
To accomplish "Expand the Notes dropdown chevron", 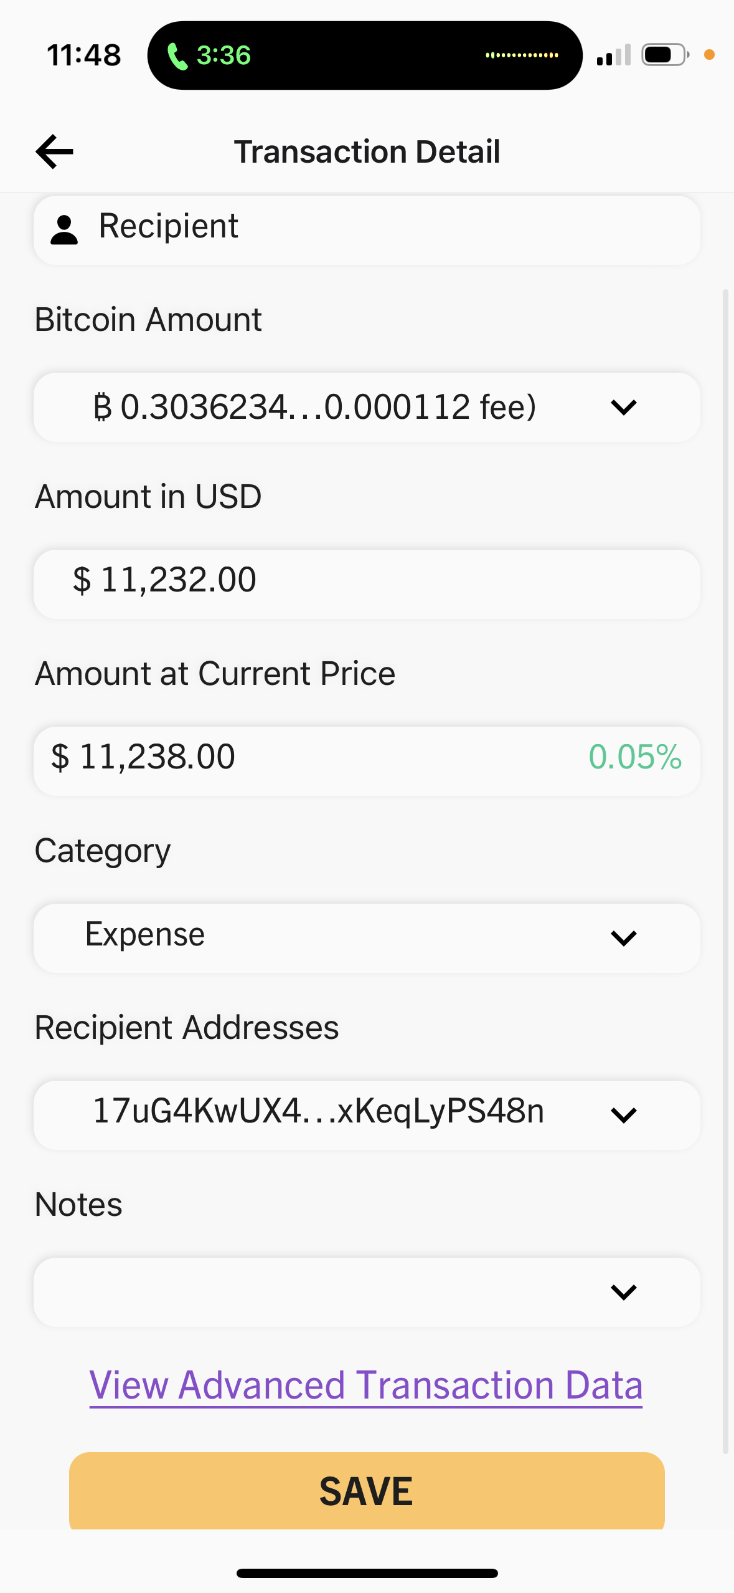I will pos(623,1291).
